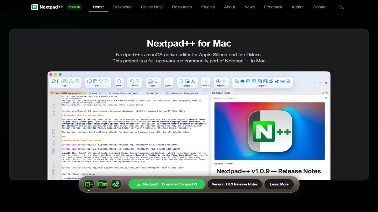Click the indent guide icon in View group
The image size is (378, 212).
[x=156, y=81]
